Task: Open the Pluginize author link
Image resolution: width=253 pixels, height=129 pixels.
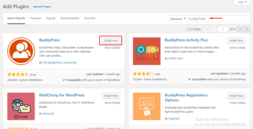Action: pyautogui.click(x=174, y=118)
